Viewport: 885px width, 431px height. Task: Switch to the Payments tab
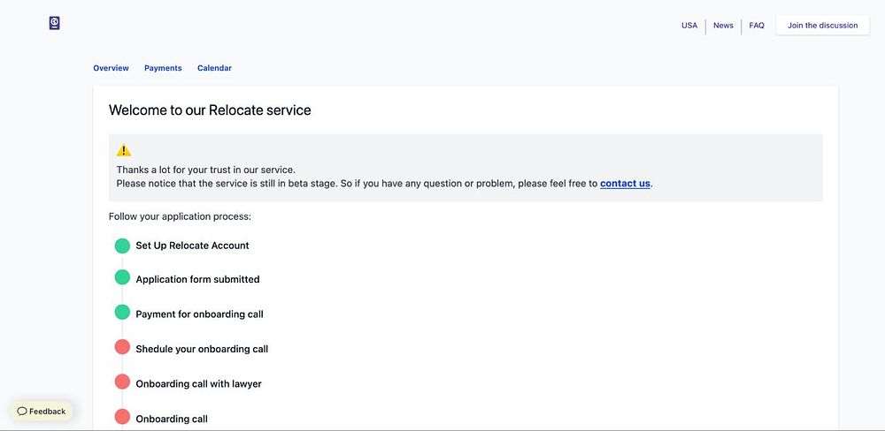tap(163, 68)
